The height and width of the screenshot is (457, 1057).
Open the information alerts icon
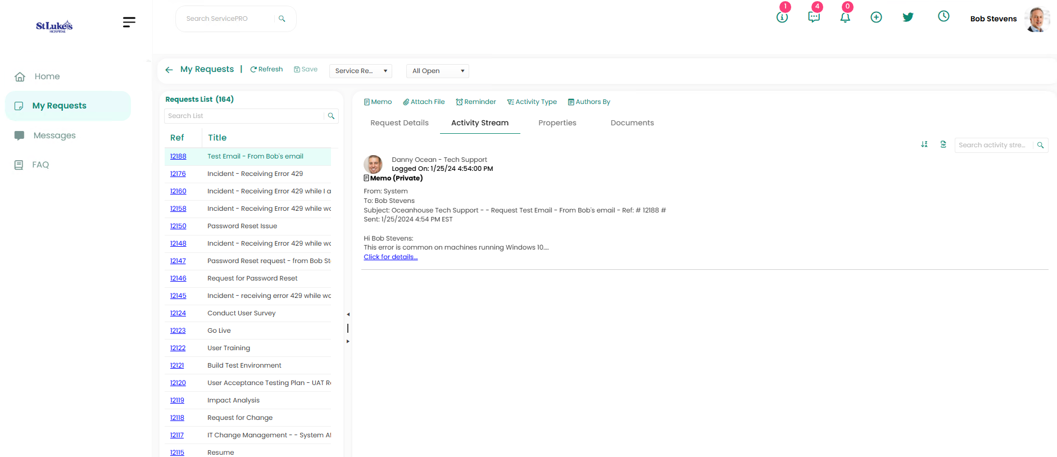point(782,17)
